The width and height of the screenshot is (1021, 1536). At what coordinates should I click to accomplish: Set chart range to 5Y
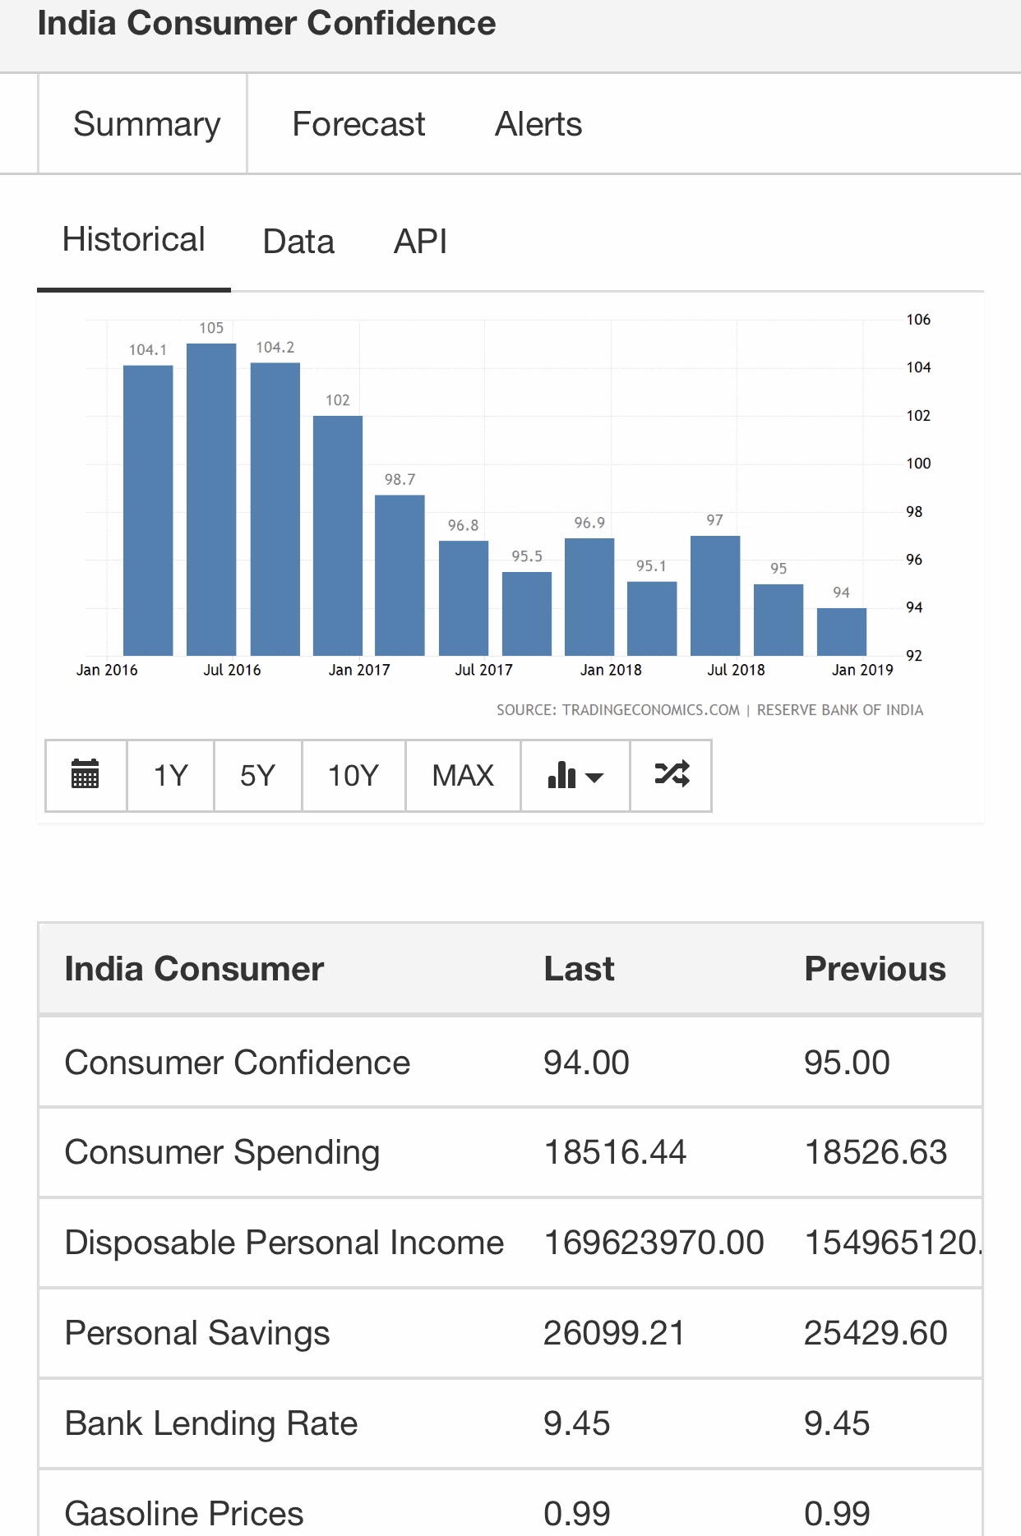click(x=257, y=775)
